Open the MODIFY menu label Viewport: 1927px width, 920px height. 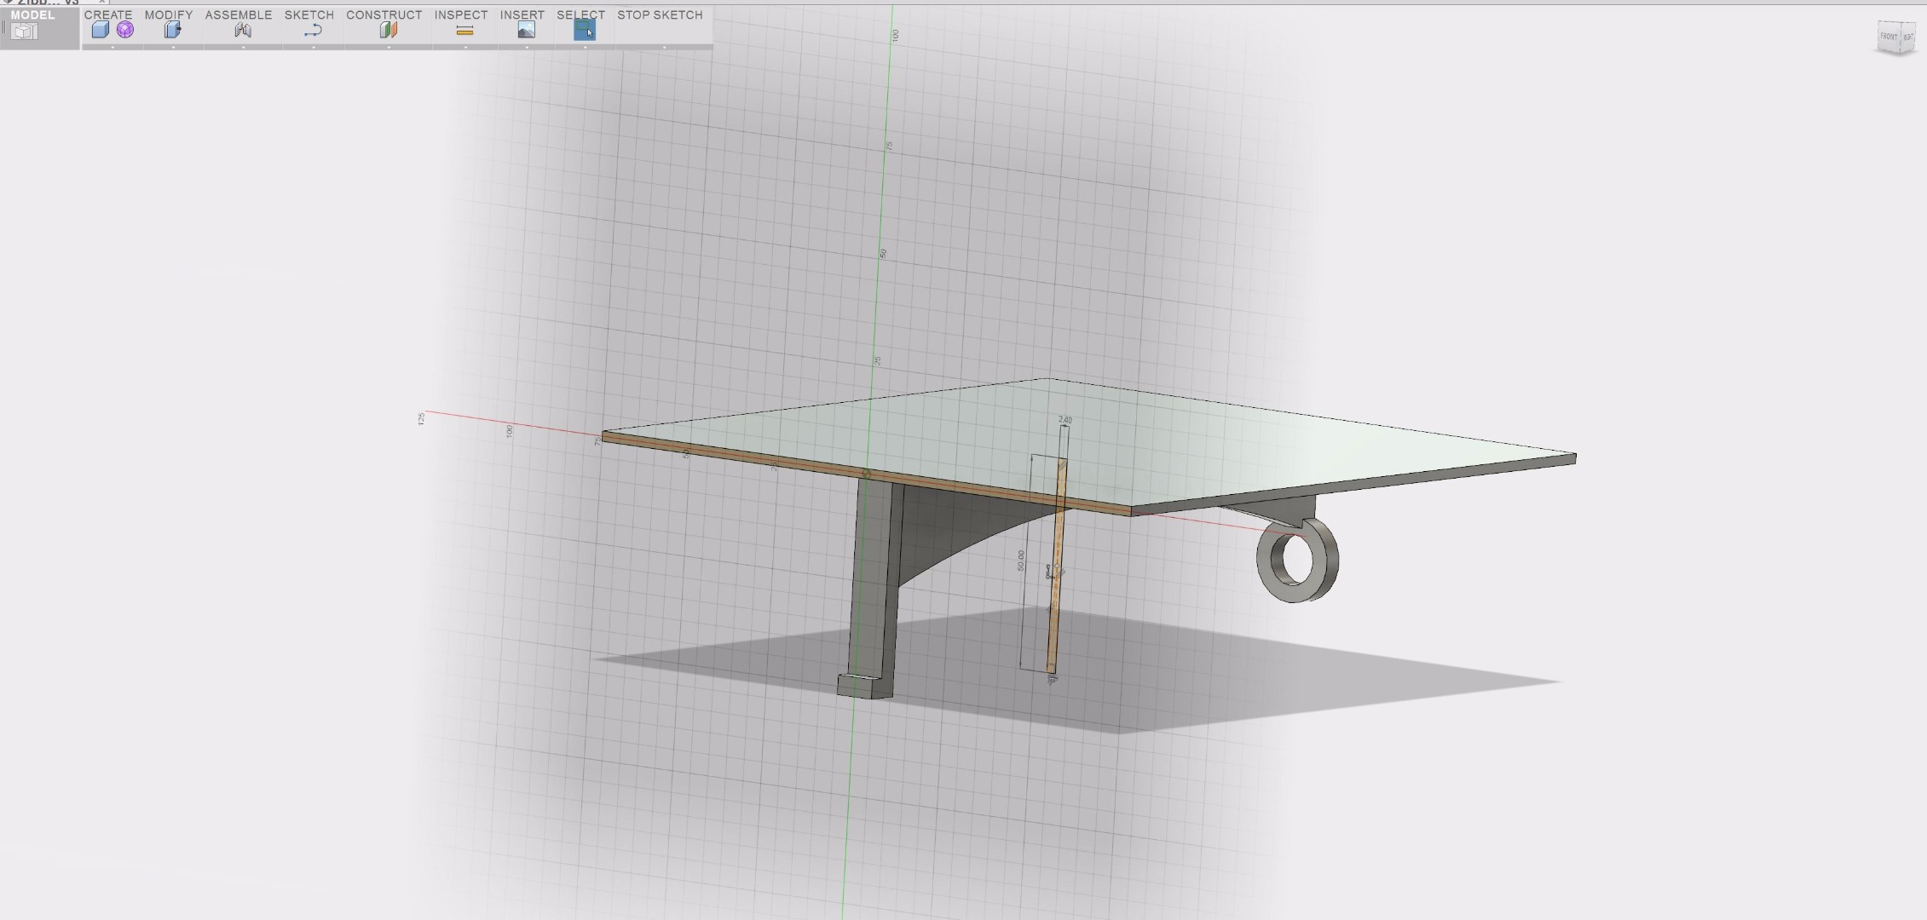tap(169, 14)
